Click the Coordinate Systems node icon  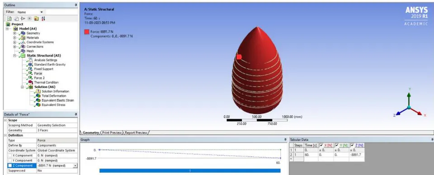[23, 42]
